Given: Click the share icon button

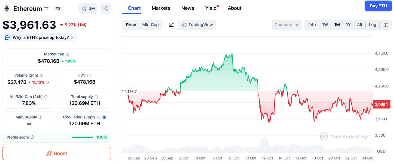Looking at the screenshot, I should pyautogui.click(x=105, y=8).
